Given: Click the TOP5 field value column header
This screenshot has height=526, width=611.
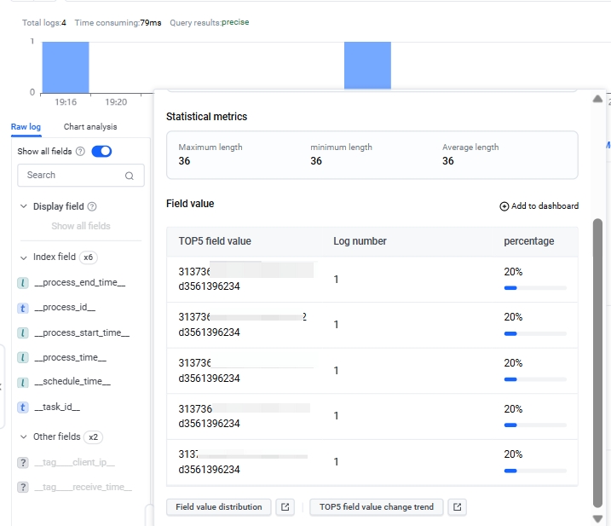Looking at the screenshot, I should tap(215, 241).
